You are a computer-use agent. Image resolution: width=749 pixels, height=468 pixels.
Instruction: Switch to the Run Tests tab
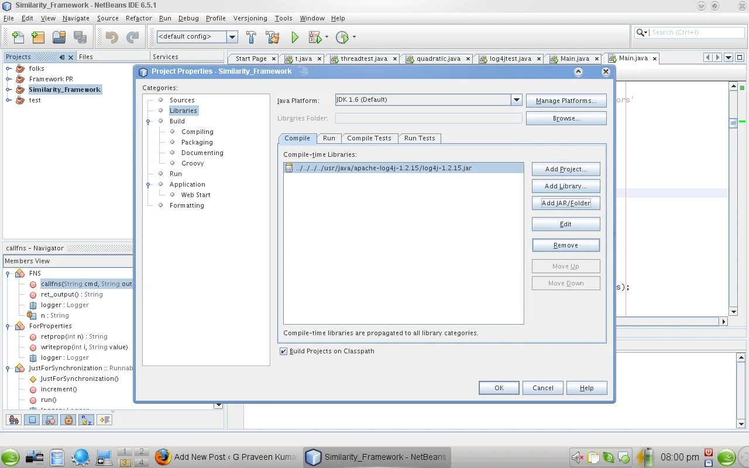(x=420, y=138)
